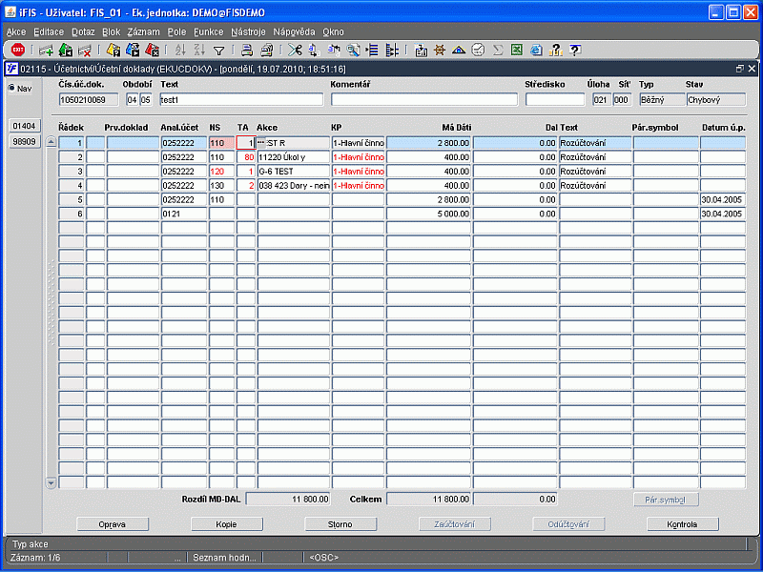This screenshot has height=572, width=763.
Task: Open the Dotaz menu
Action: 83,32
